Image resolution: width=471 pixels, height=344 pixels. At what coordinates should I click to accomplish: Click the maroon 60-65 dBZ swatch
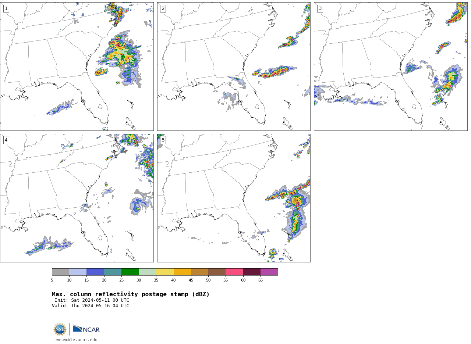click(252, 272)
